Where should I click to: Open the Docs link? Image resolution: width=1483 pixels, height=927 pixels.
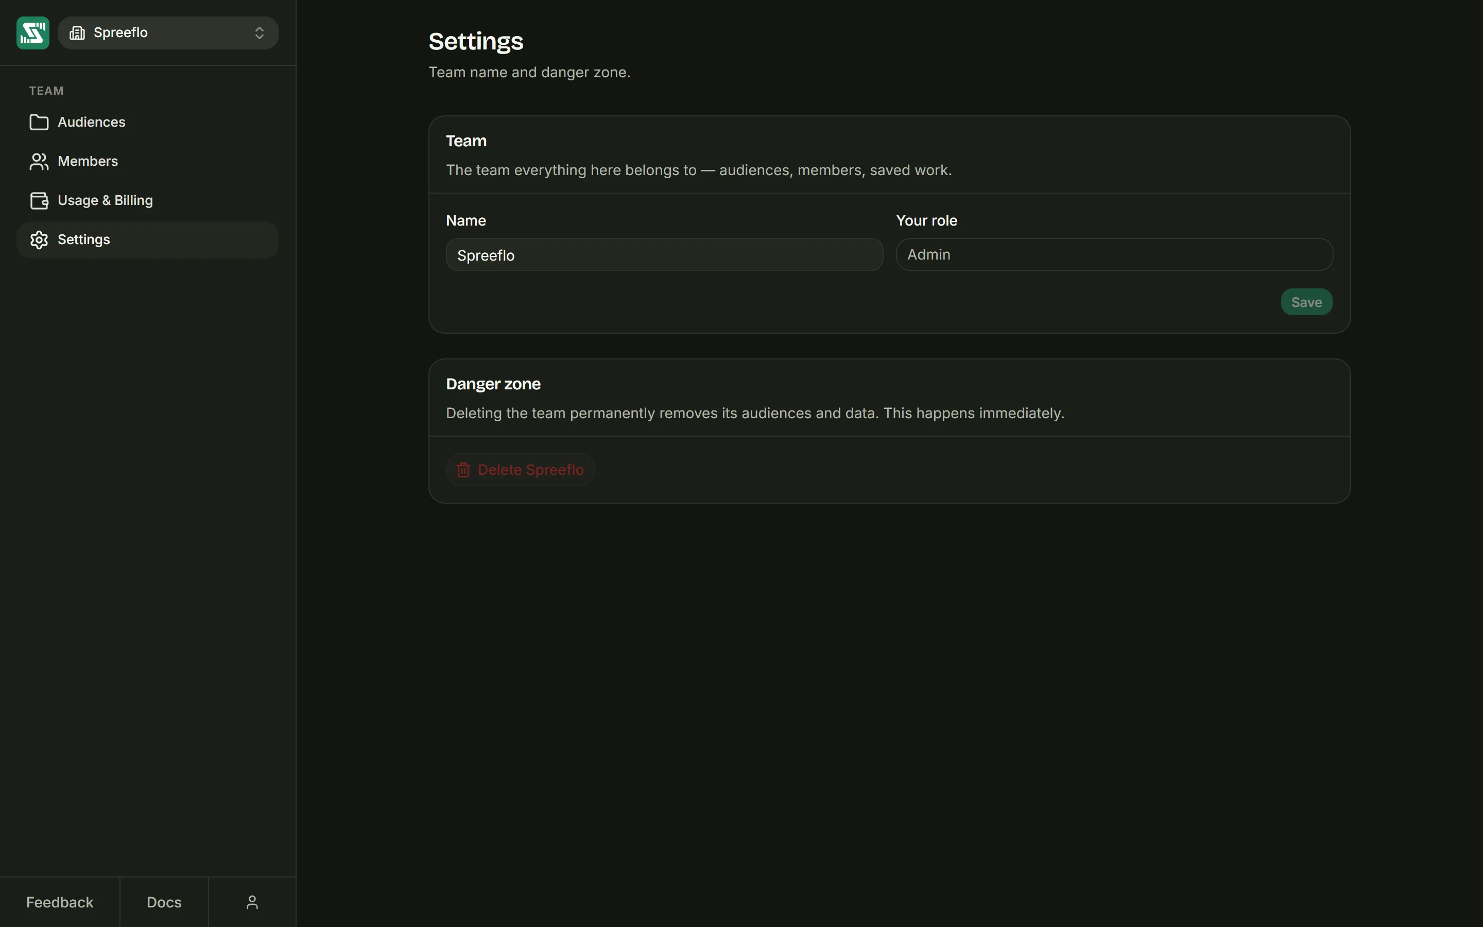click(x=164, y=902)
